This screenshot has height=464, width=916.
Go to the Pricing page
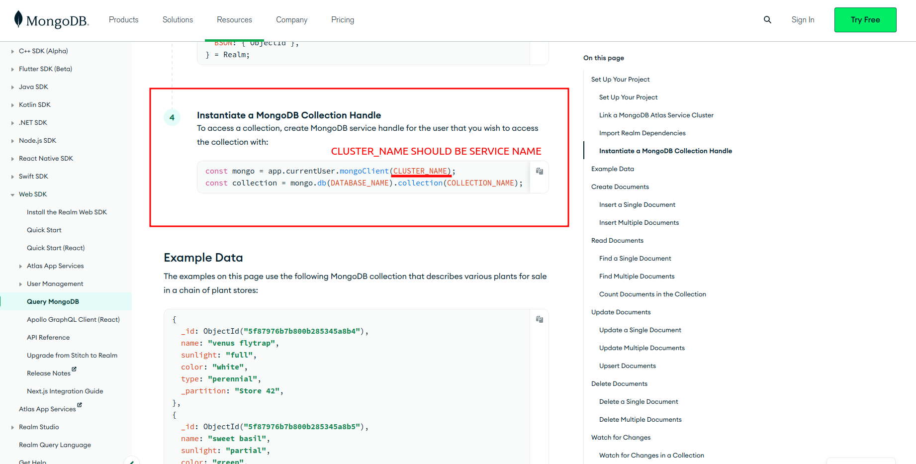coord(342,20)
